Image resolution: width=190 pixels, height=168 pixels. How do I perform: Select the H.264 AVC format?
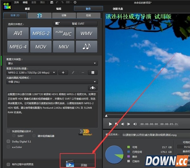click(64, 33)
